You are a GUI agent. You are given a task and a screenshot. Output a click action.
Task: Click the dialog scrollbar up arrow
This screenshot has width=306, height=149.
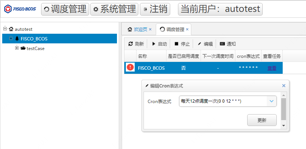tap(283, 95)
